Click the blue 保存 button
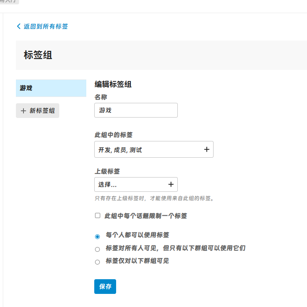 [x=105, y=286]
